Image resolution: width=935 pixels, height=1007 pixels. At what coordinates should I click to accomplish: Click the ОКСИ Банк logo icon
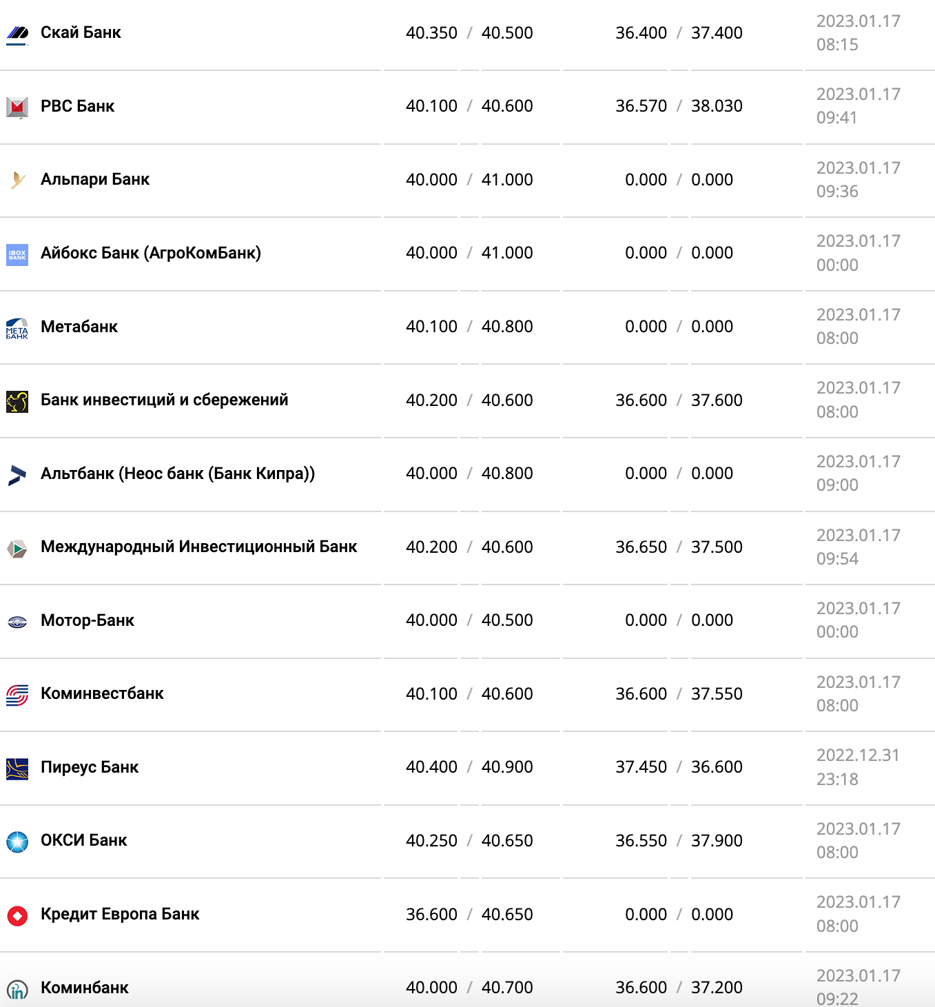[x=17, y=842]
